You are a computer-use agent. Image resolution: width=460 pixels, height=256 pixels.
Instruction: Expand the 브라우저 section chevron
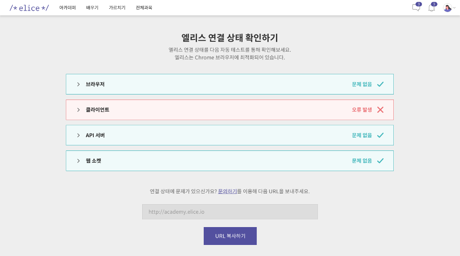[78, 84]
